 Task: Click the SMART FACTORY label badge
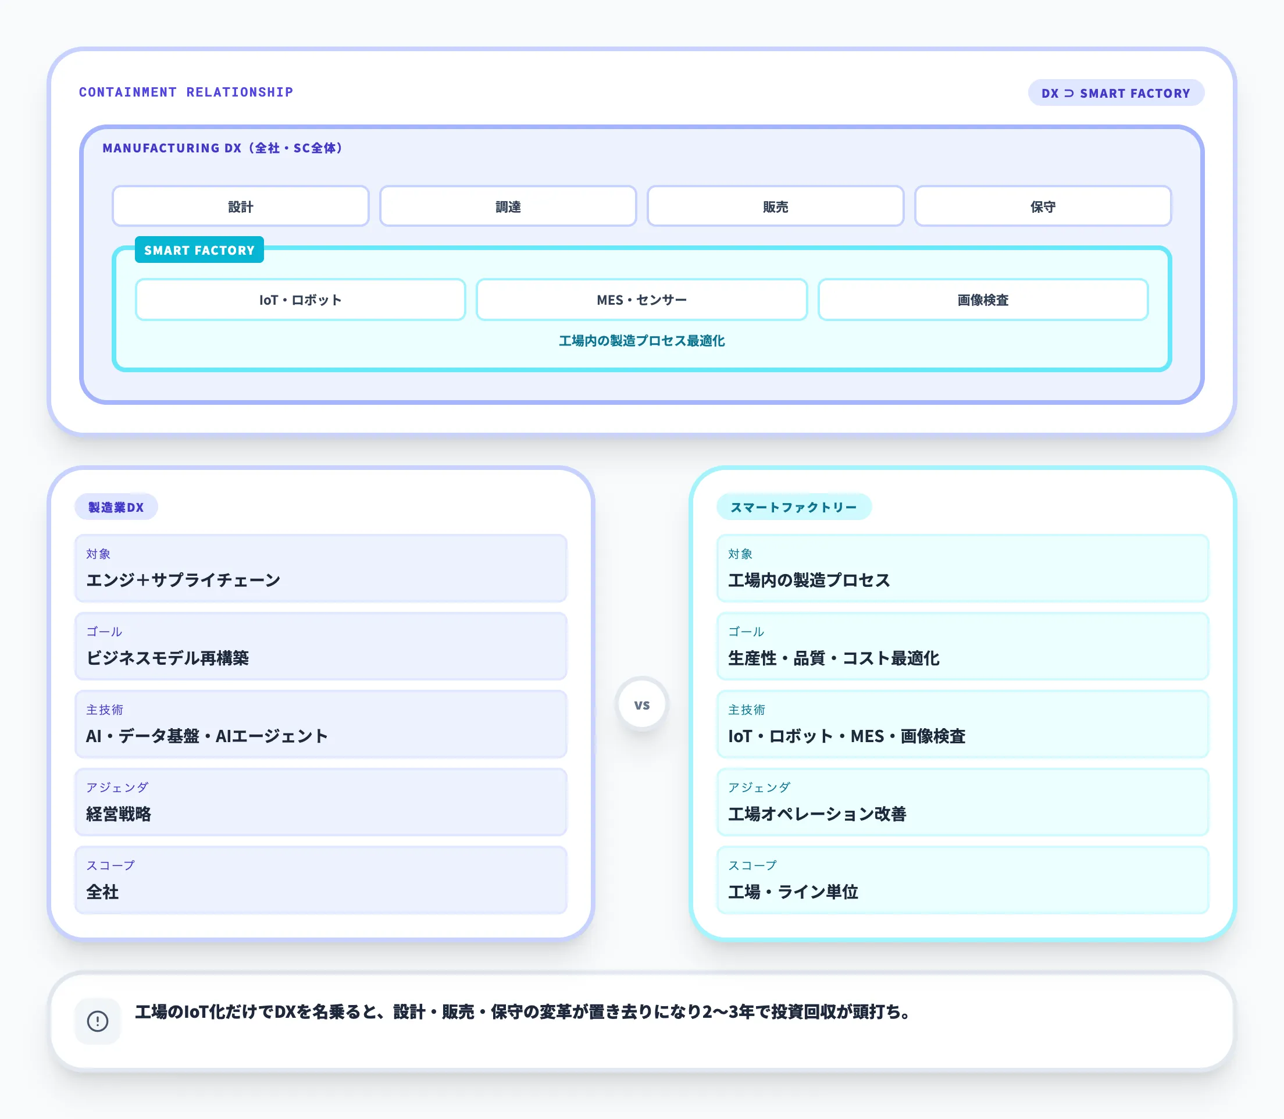tap(199, 251)
